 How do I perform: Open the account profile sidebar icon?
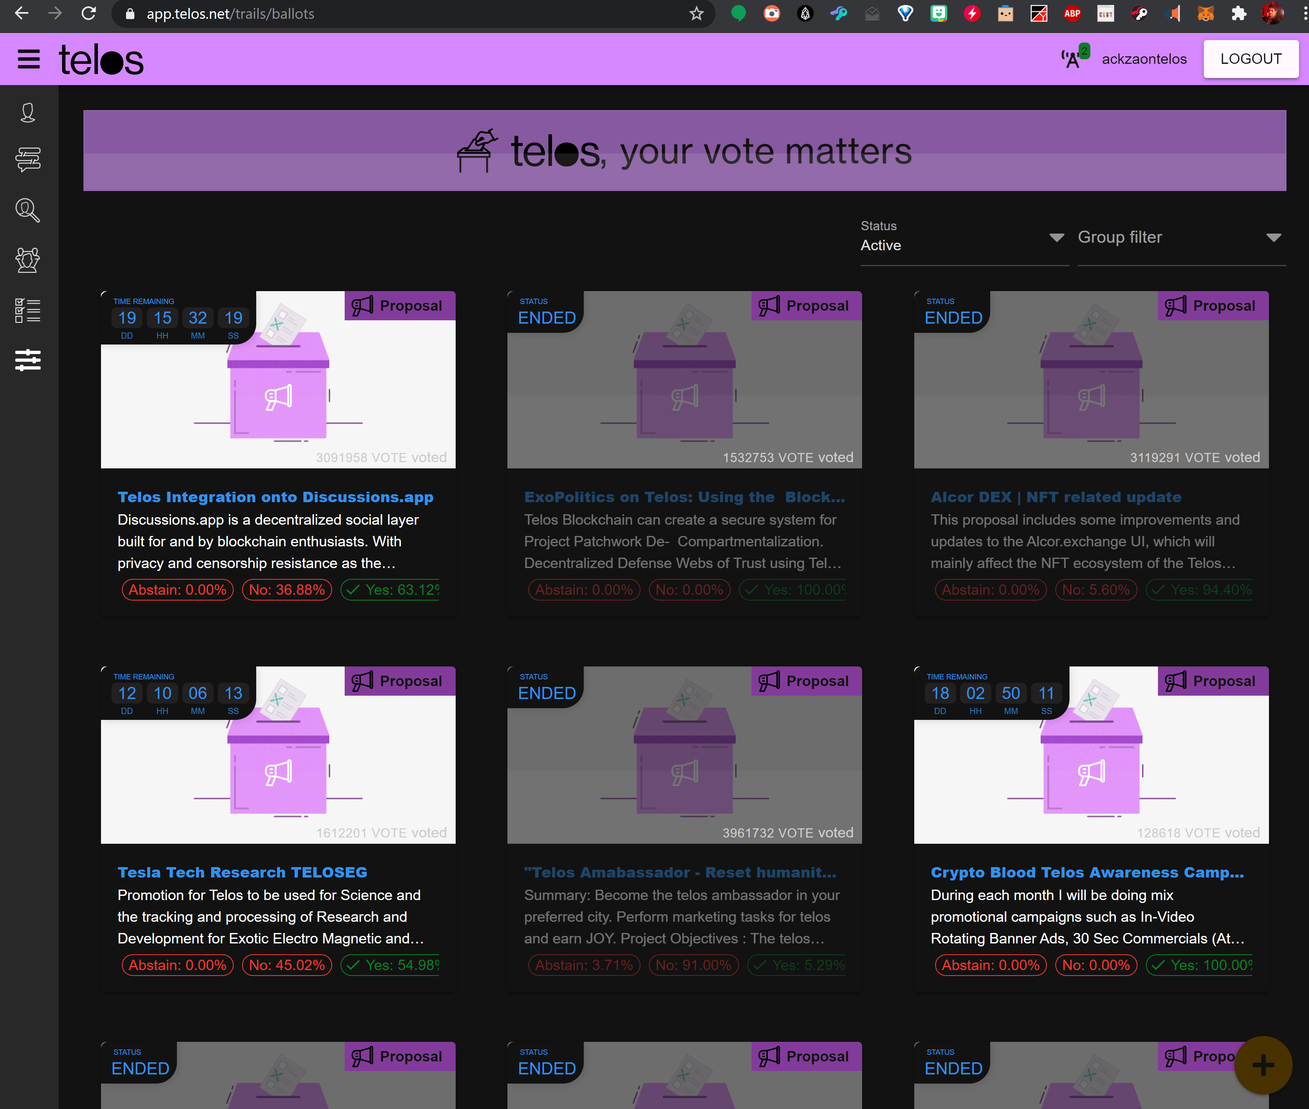[x=28, y=113]
